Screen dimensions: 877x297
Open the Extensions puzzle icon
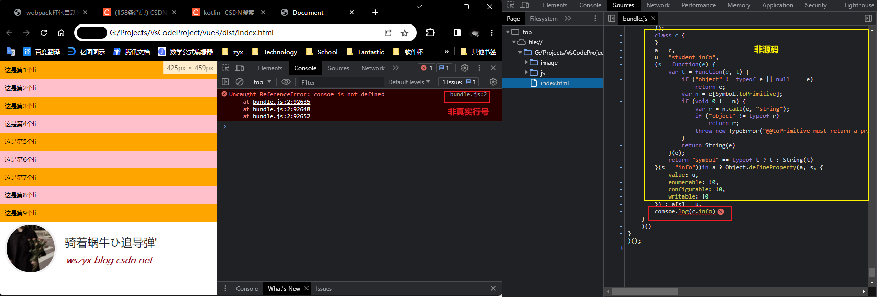[x=430, y=33]
